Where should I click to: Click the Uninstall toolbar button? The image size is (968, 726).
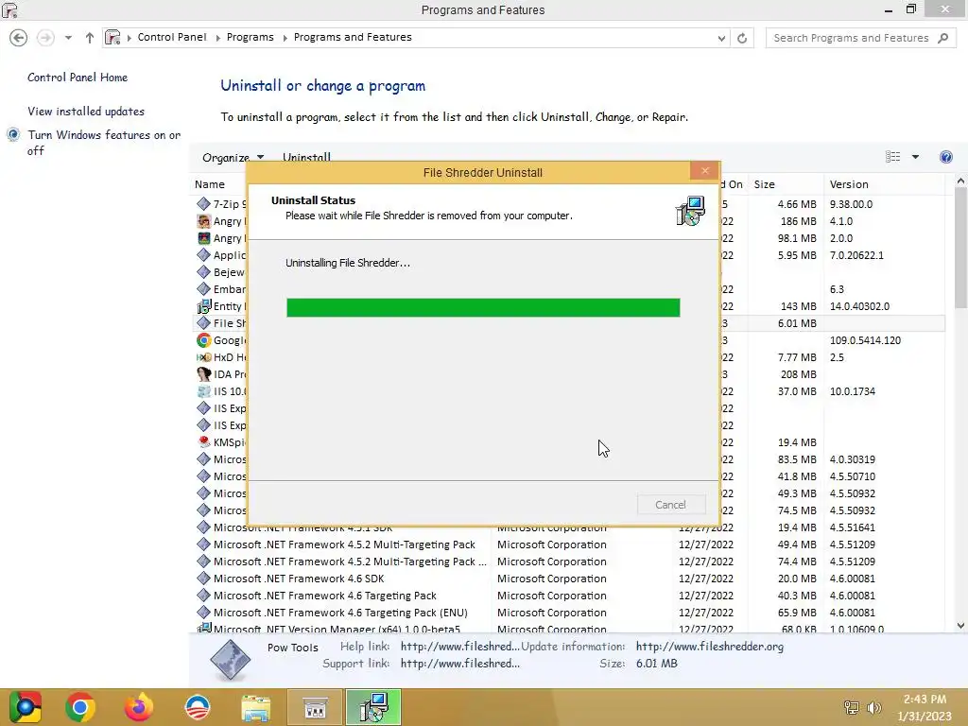click(x=307, y=156)
